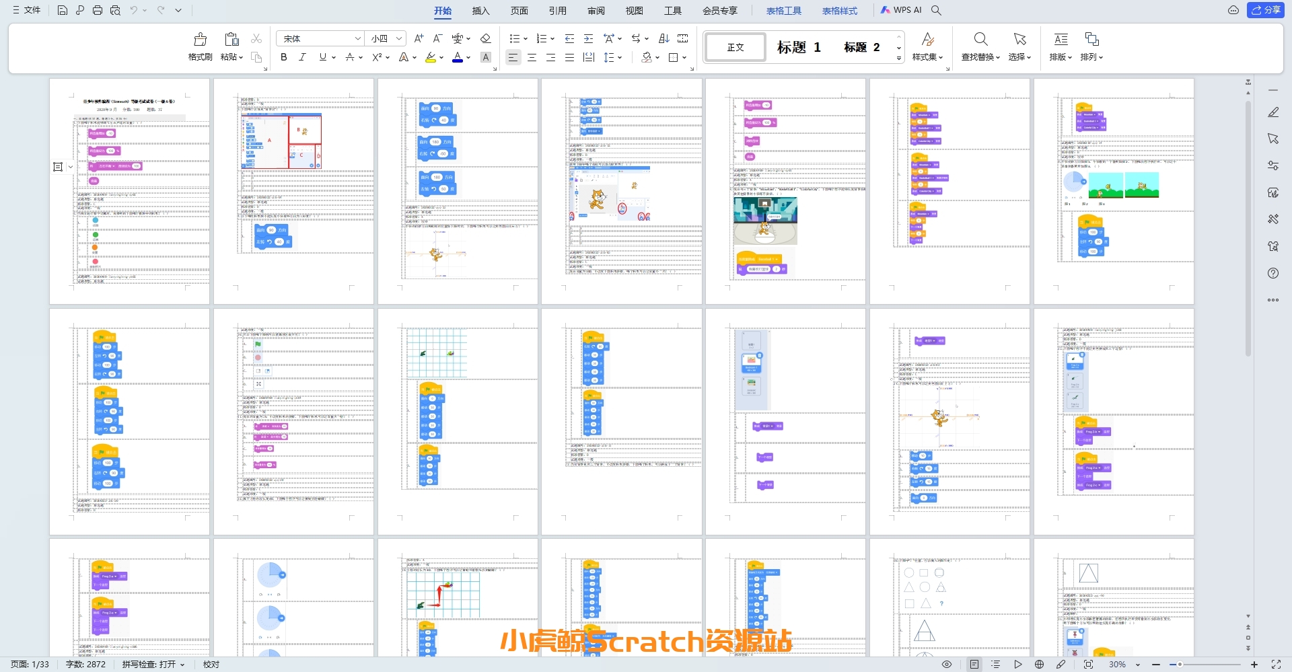Click the Styles set (样式集) icon
The height and width of the screenshot is (672, 1292).
tap(928, 39)
